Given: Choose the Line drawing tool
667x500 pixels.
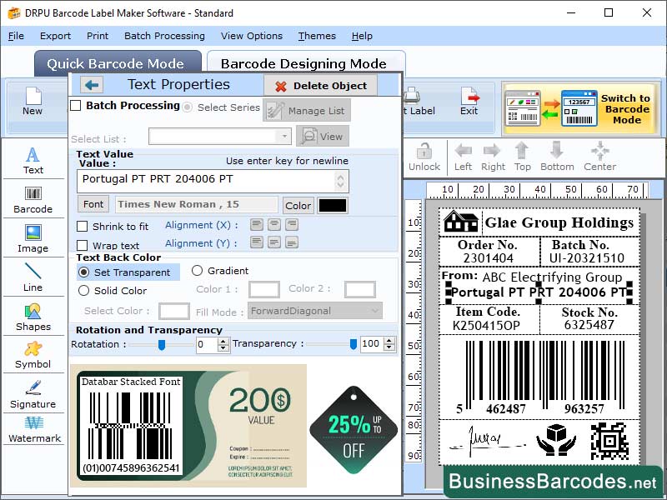Looking at the screenshot, I should [x=33, y=277].
